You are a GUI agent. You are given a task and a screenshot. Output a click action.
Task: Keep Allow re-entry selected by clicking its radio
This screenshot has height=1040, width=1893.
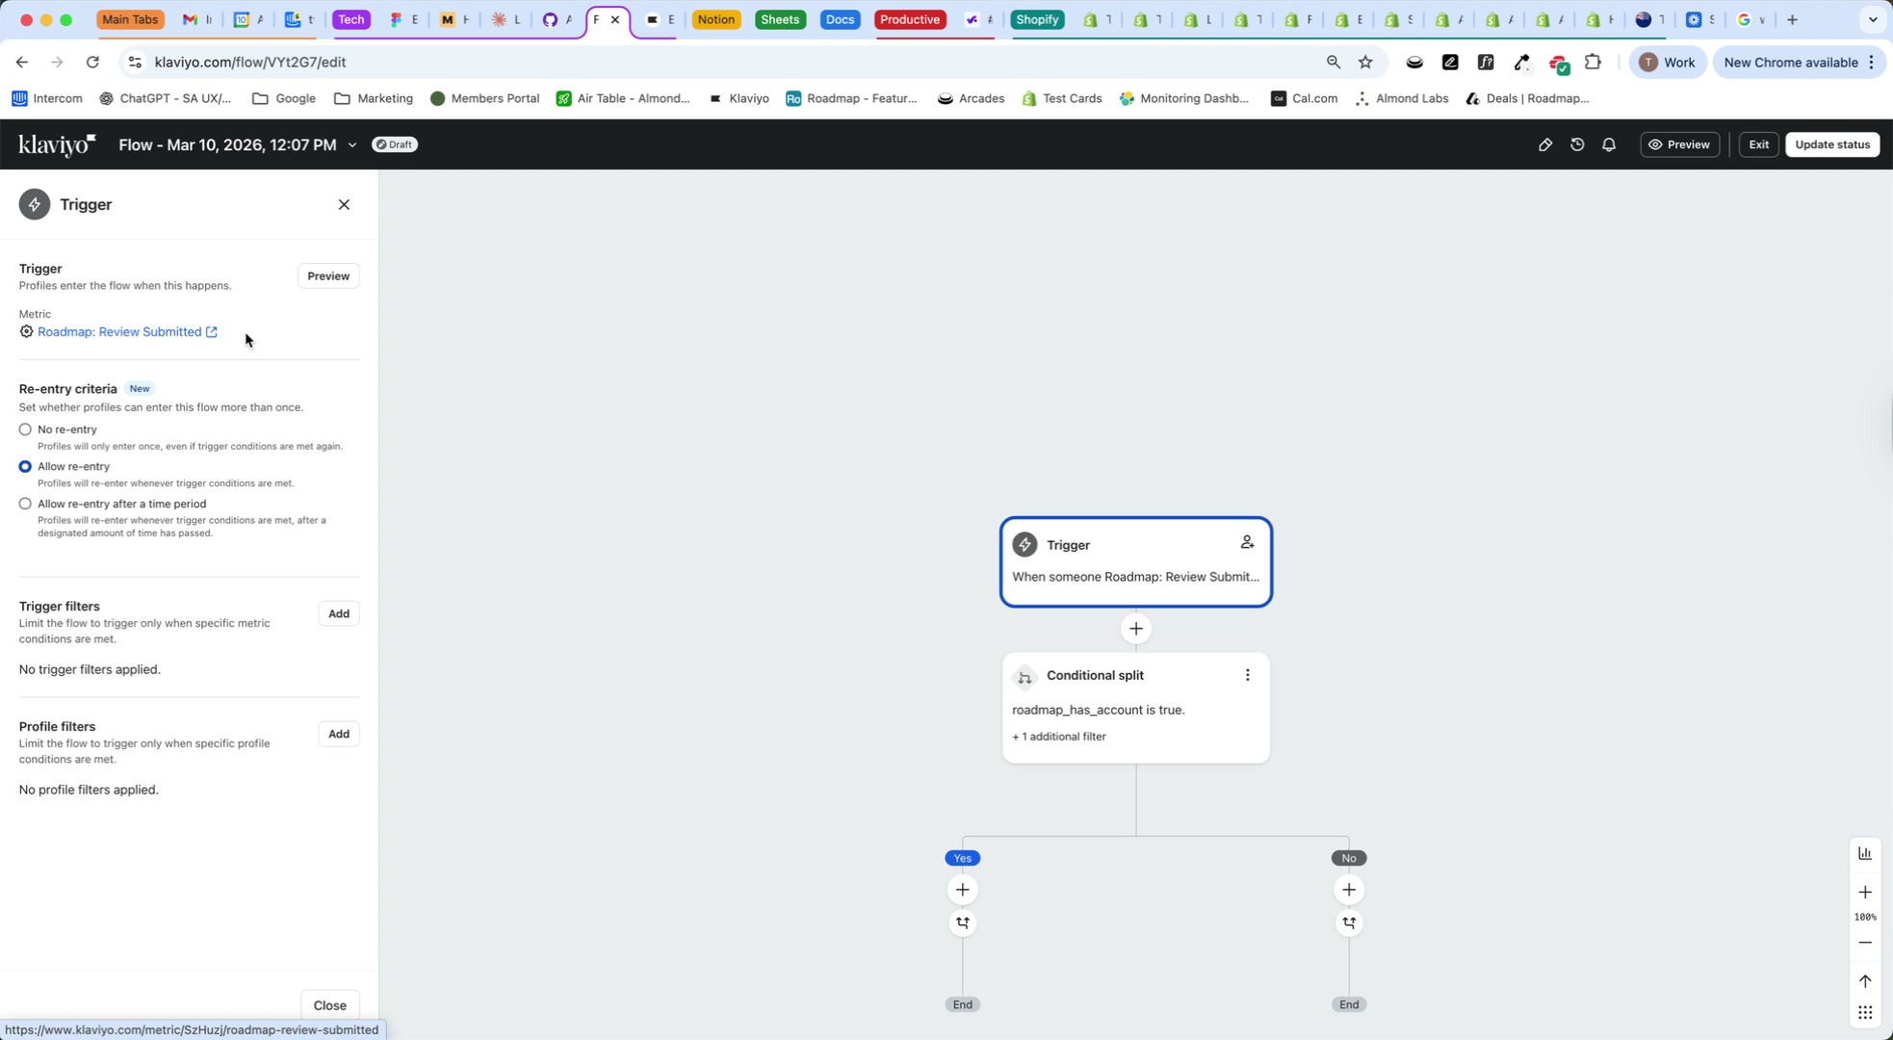point(25,466)
